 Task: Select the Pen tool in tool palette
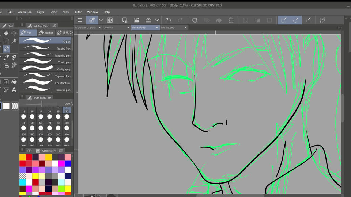pos(6,49)
